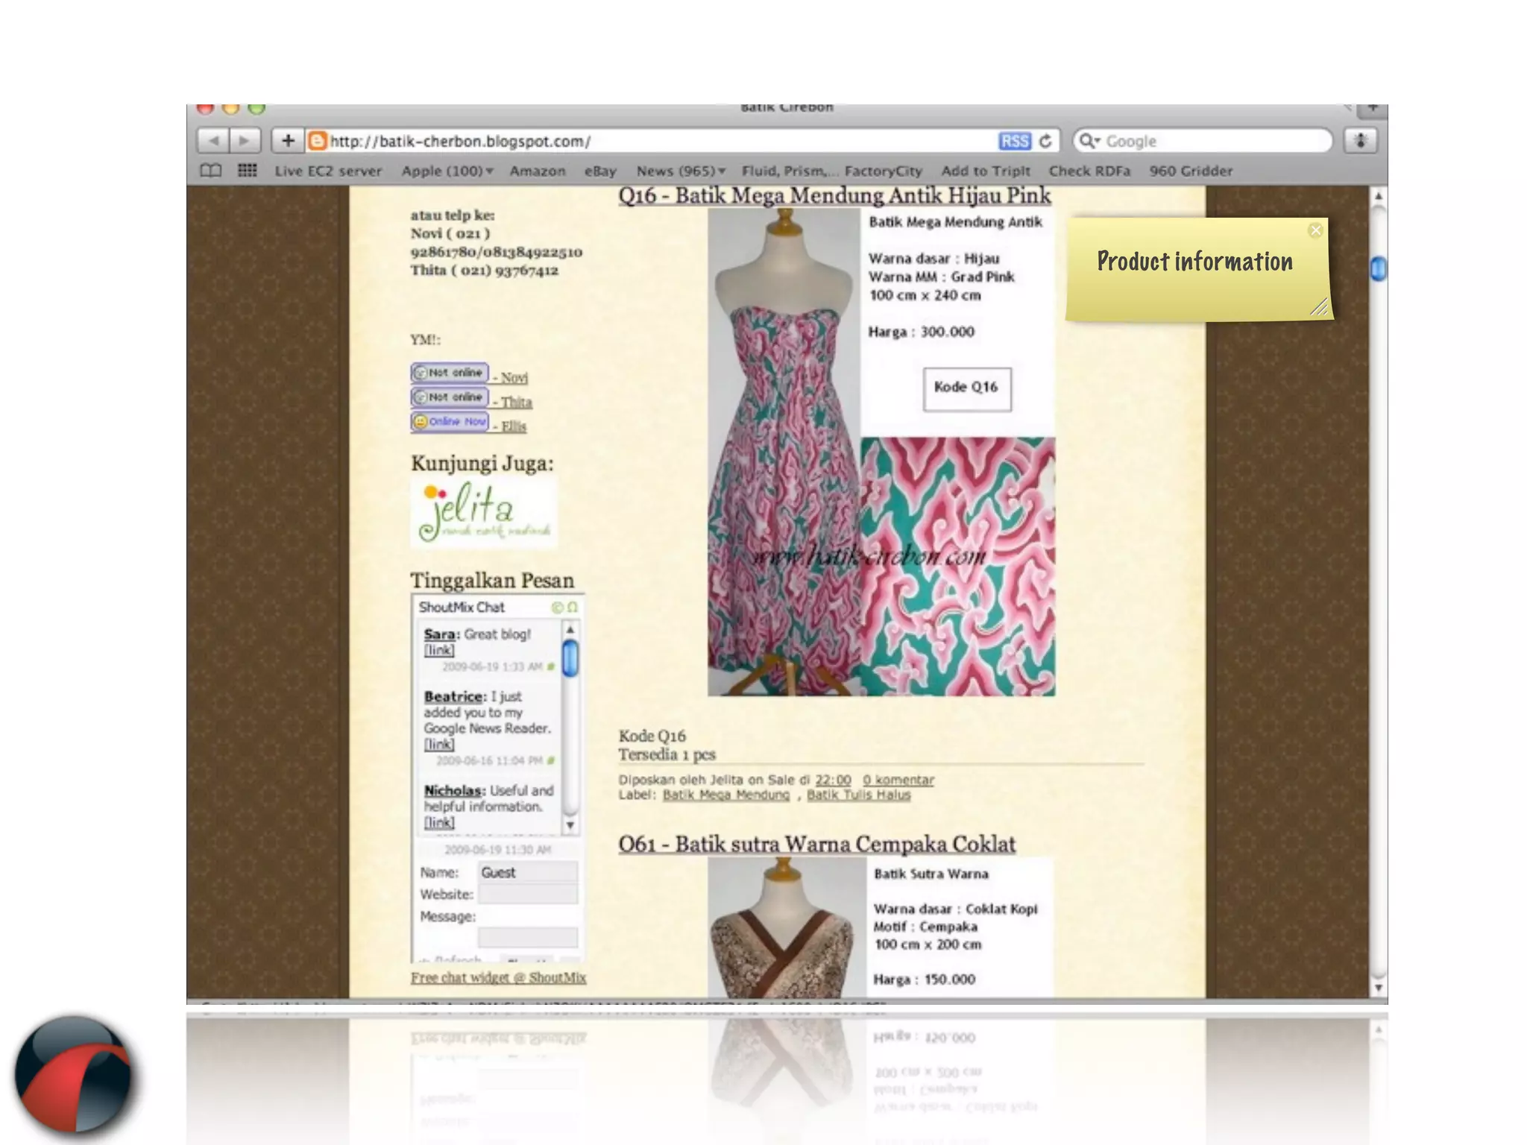Click Check RDFa bookmark

tap(1089, 171)
